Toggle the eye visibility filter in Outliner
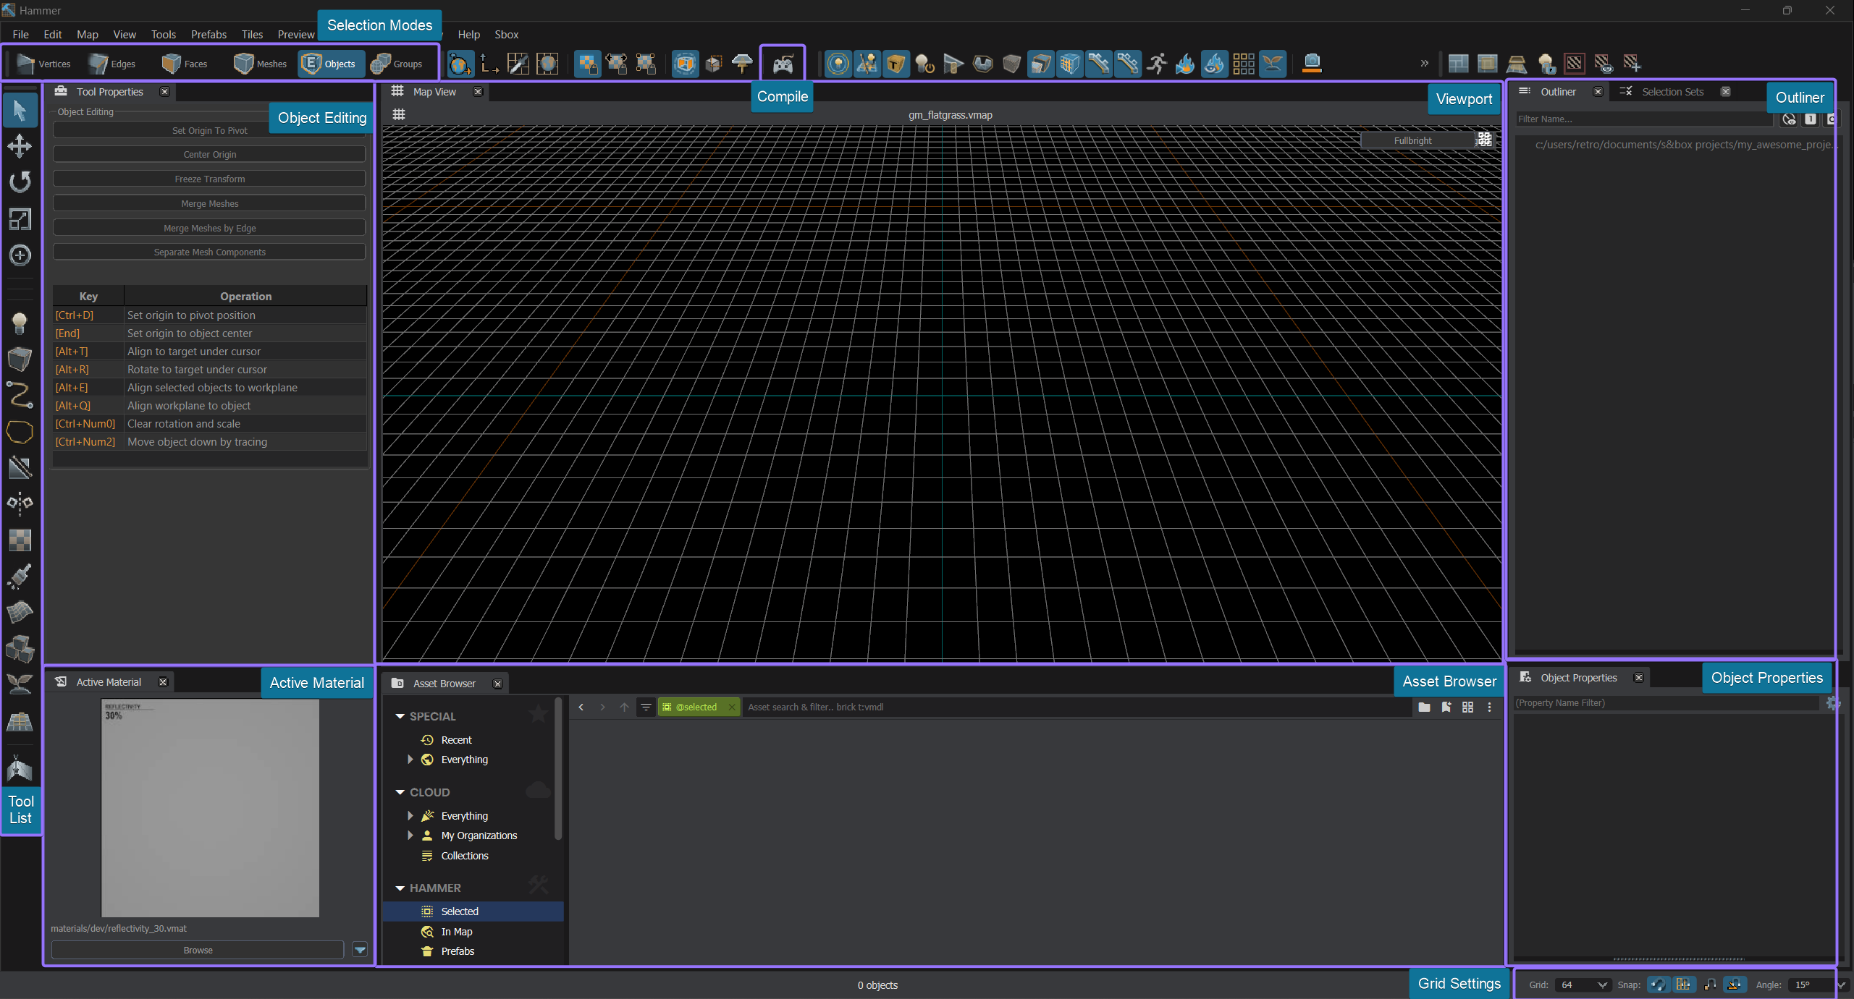1854x999 pixels. click(1789, 119)
